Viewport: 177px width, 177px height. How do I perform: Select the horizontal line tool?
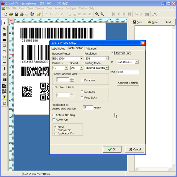point(4,63)
